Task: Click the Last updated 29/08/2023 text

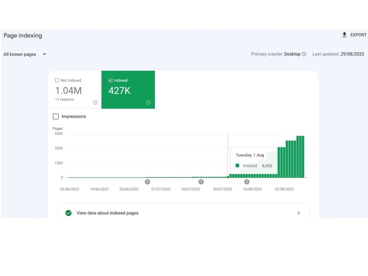Action: pyautogui.click(x=338, y=54)
